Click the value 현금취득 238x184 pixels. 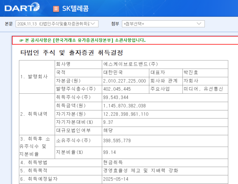point(113,162)
